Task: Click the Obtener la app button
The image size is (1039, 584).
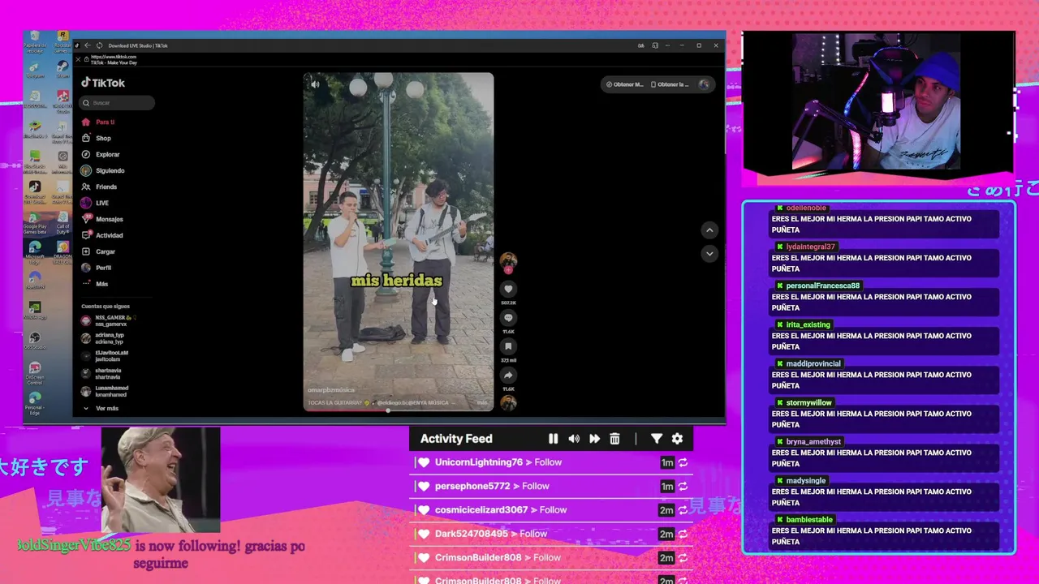Action: coord(670,84)
